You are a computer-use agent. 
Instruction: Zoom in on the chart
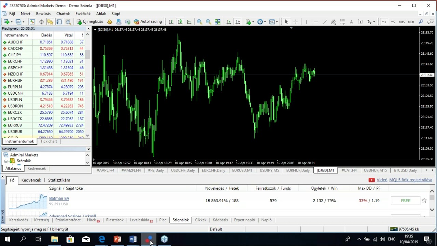click(199, 22)
